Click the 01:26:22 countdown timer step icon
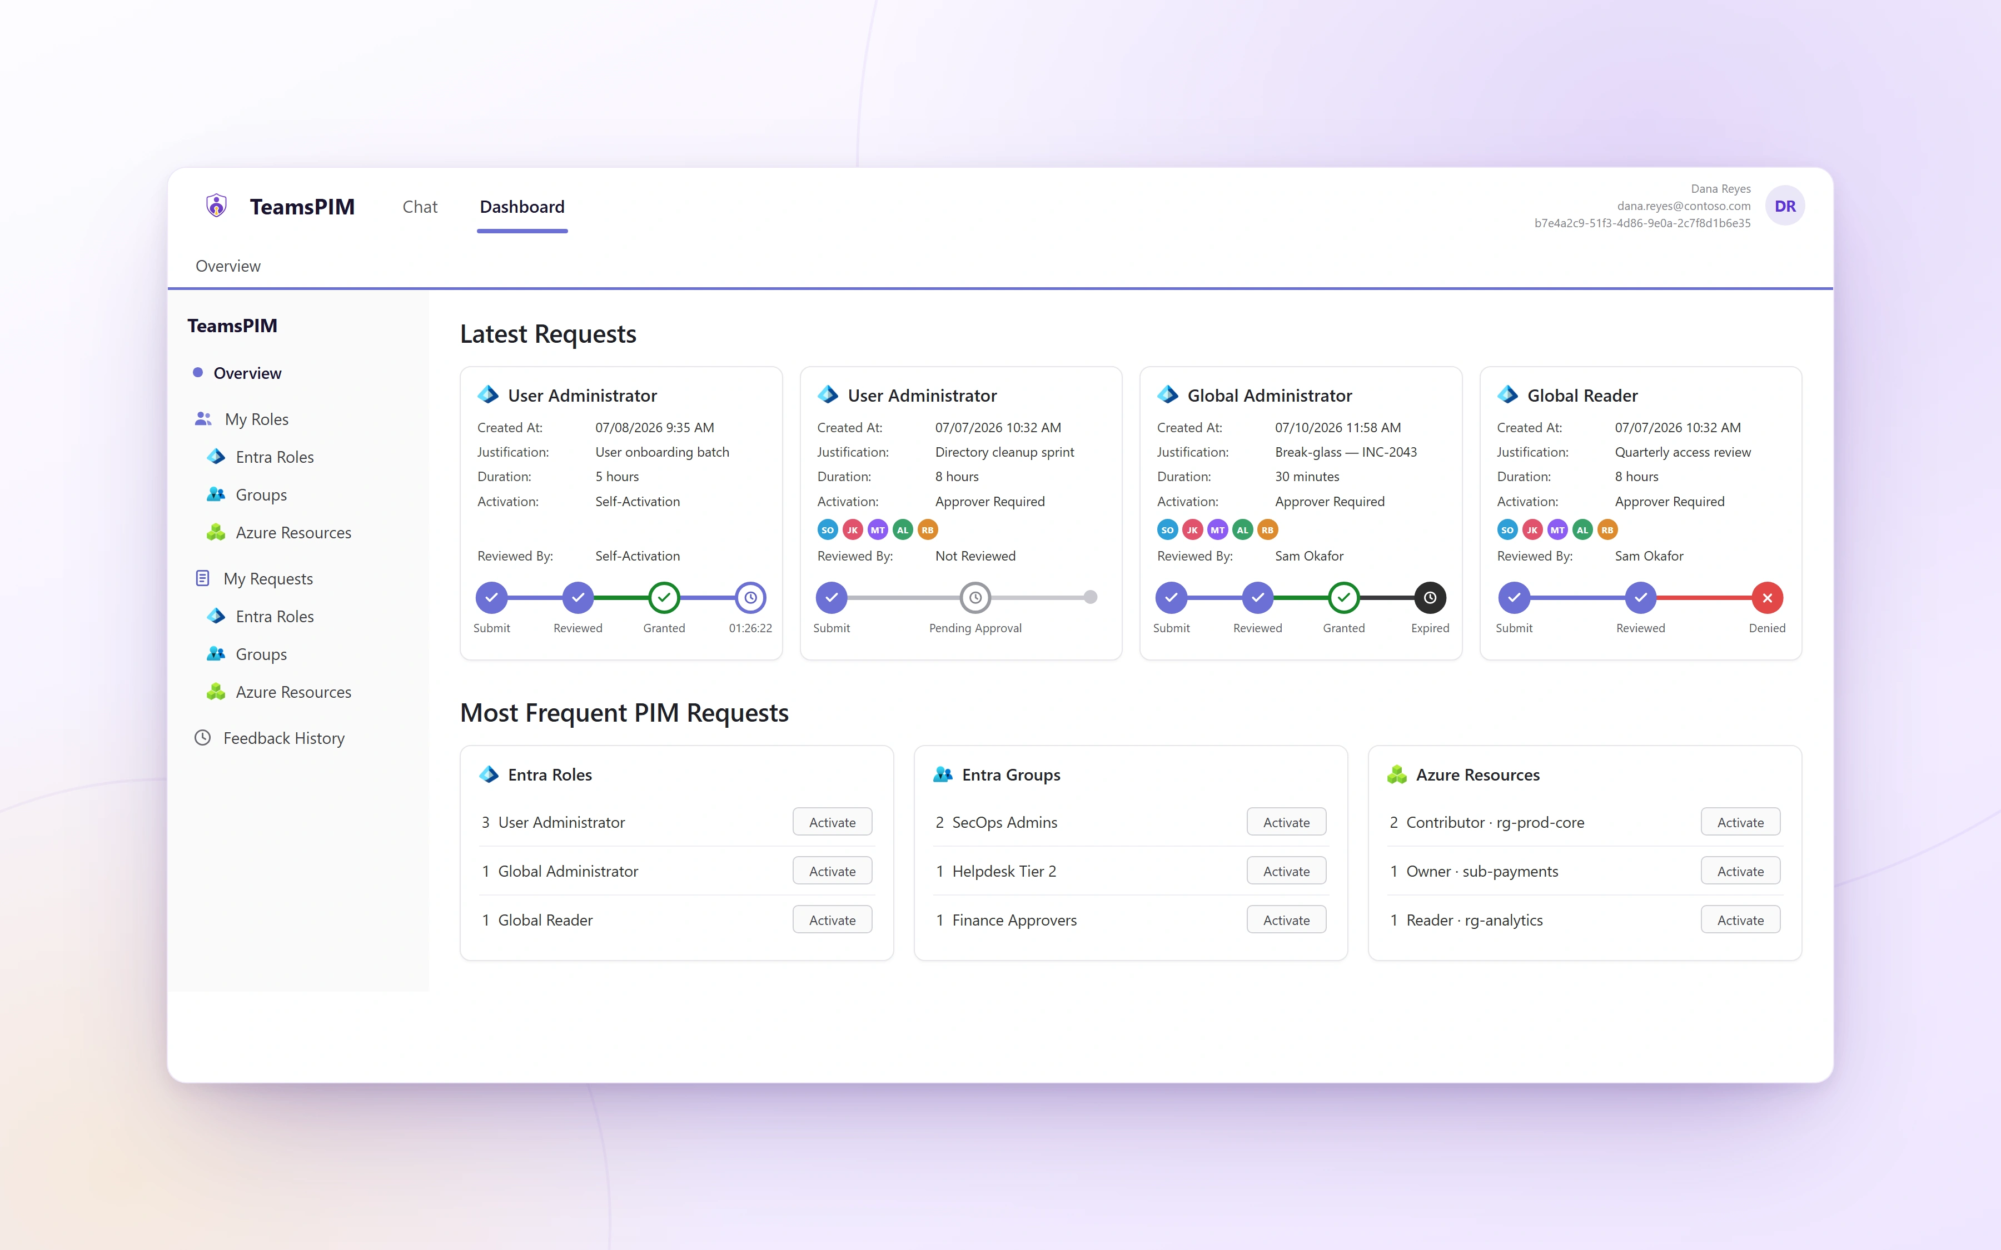This screenshot has height=1250, width=2001. [x=750, y=598]
